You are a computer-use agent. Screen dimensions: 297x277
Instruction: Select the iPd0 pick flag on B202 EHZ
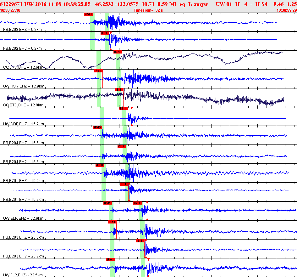(x=88, y=14)
